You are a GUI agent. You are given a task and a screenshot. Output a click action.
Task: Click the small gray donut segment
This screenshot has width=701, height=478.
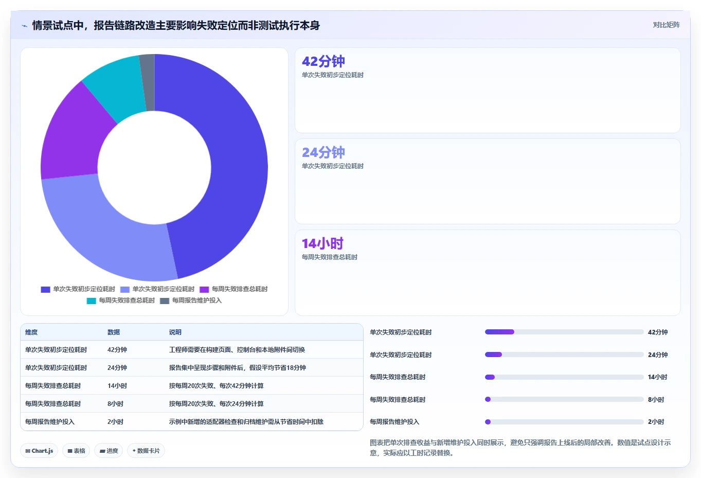pos(148,82)
